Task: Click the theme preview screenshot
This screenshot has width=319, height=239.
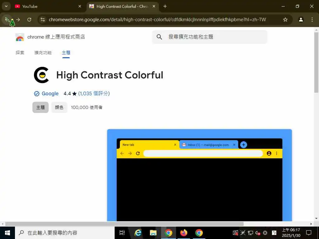Action: point(199,175)
